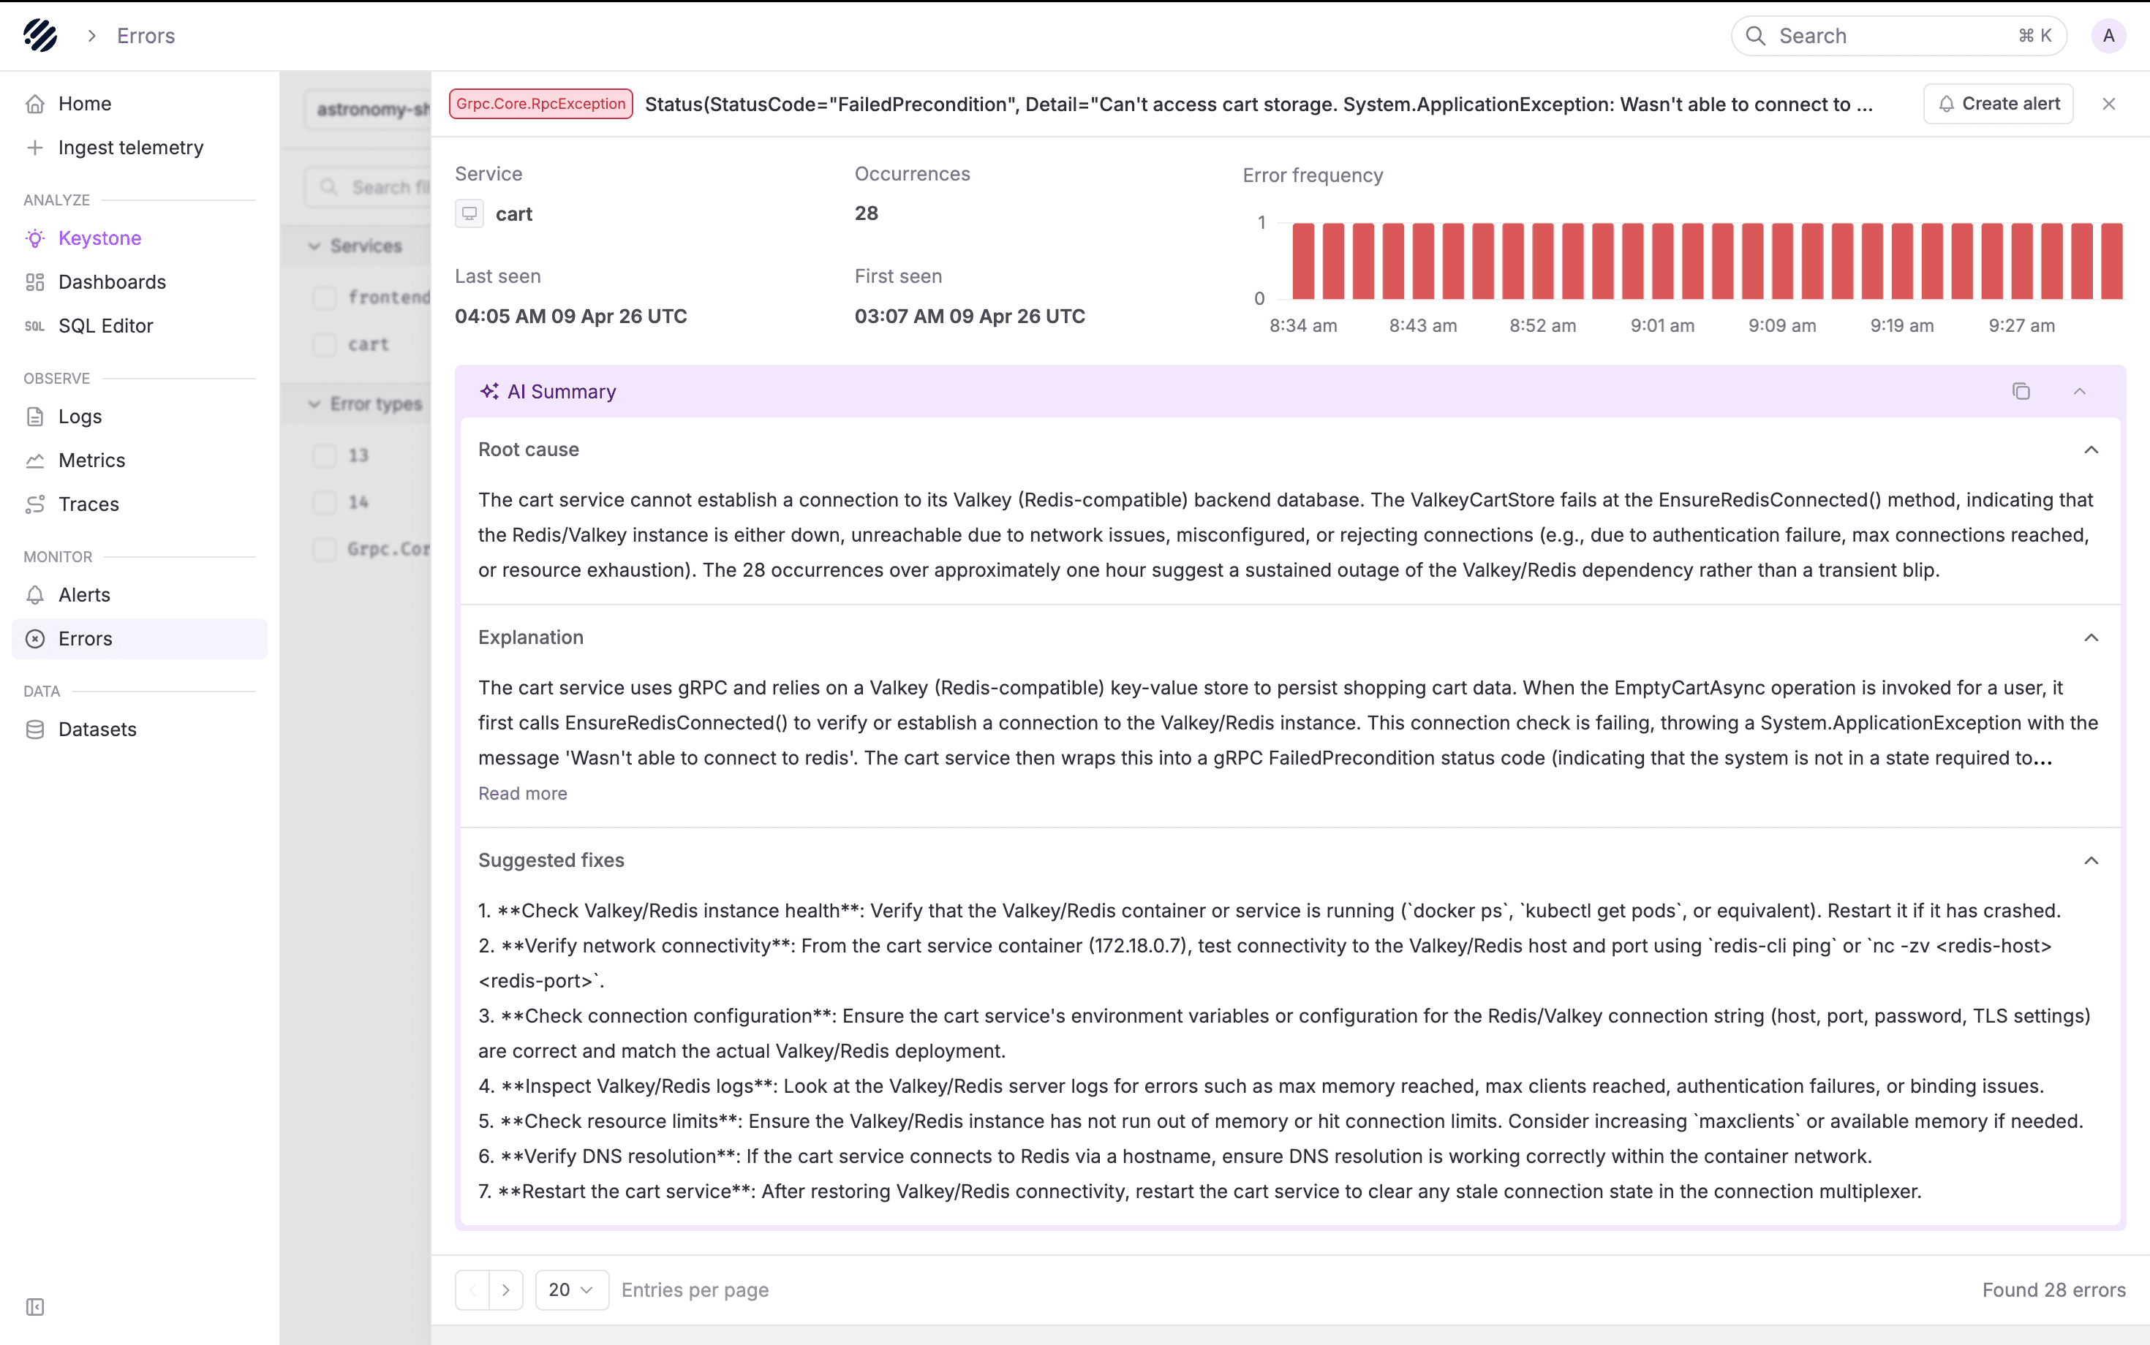Image resolution: width=2150 pixels, height=1345 pixels.
Task: Click Read more under Explanation
Action: point(522,794)
